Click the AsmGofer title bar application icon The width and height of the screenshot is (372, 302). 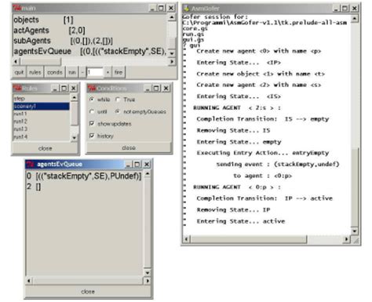187,9
